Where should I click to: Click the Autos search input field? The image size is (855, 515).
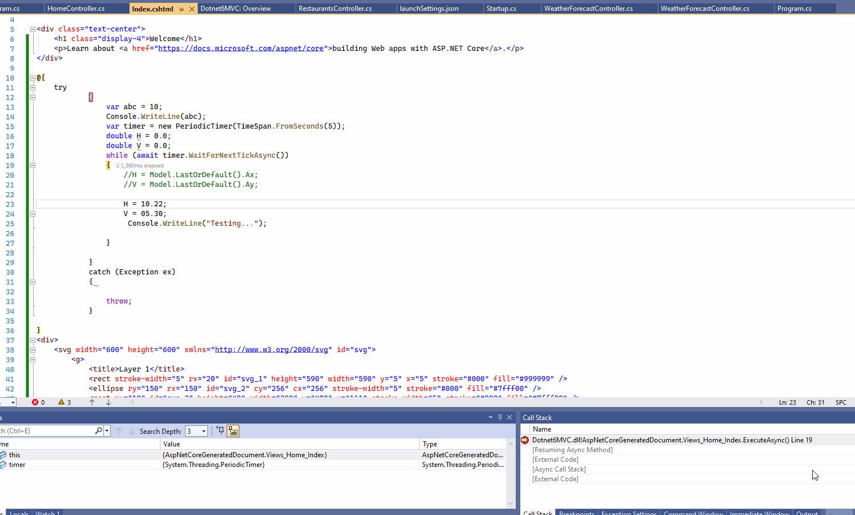point(46,431)
